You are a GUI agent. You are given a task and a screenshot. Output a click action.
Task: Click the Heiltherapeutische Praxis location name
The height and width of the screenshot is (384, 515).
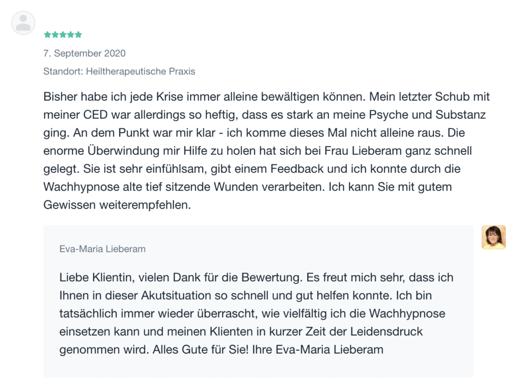click(x=140, y=71)
